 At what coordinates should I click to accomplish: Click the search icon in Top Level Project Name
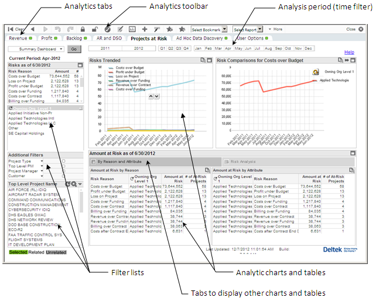point(74,184)
